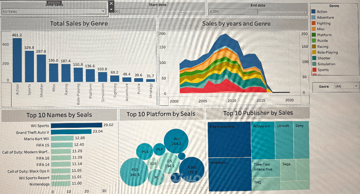Select the Mario Kart Wii bar

click(62, 138)
